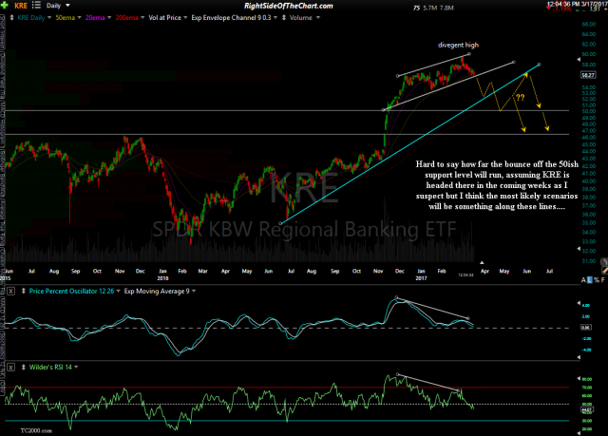Select the yellow '??' annotation
Viewport: 608px width, 436px height.
pyautogui.click(x=520, y=97)
